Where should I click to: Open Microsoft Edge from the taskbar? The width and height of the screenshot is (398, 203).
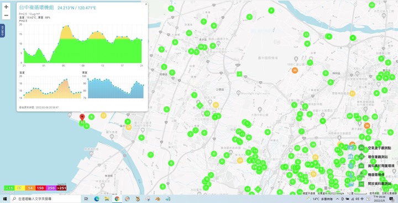[96, 199]
